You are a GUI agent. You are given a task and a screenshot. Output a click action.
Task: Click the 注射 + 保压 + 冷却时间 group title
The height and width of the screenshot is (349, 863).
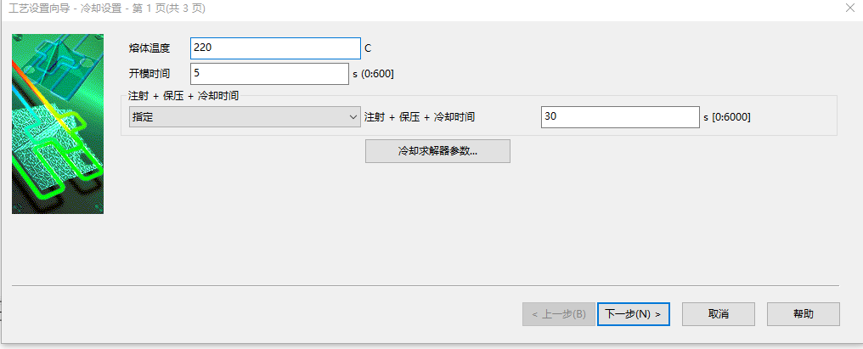(183, 95)
